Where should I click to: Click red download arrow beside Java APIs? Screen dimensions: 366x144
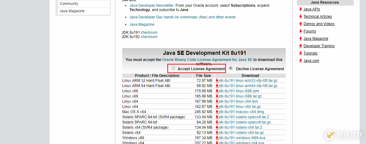click(x=301, y=9)
